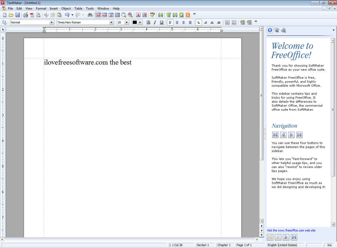Insert a bulleted list
Screen dimensions: 337x248
click(x=227, y=22)
